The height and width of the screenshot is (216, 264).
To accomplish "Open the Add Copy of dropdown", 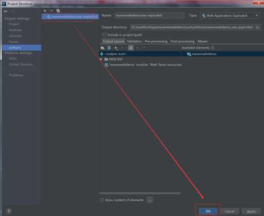I will (x=116, y=48).
